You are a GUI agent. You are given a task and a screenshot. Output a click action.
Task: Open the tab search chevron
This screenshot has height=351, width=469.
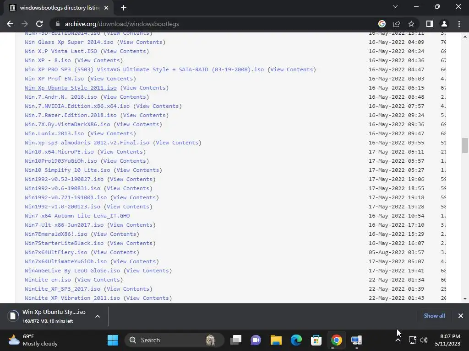(395, 6)
